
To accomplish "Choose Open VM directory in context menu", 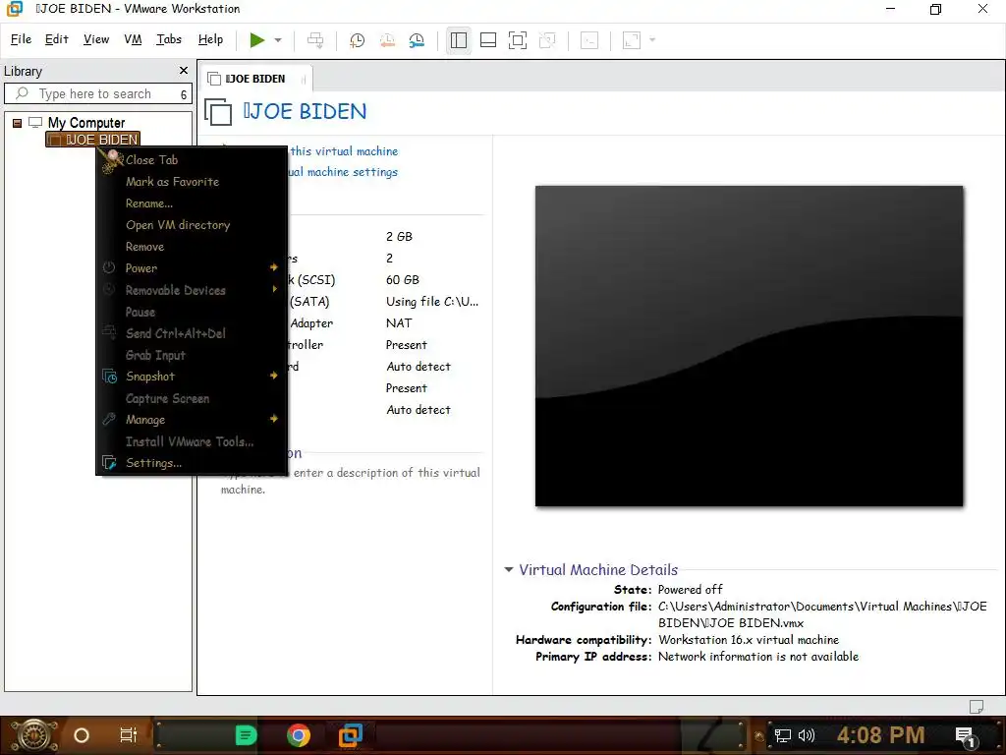I will coord(178,225).
